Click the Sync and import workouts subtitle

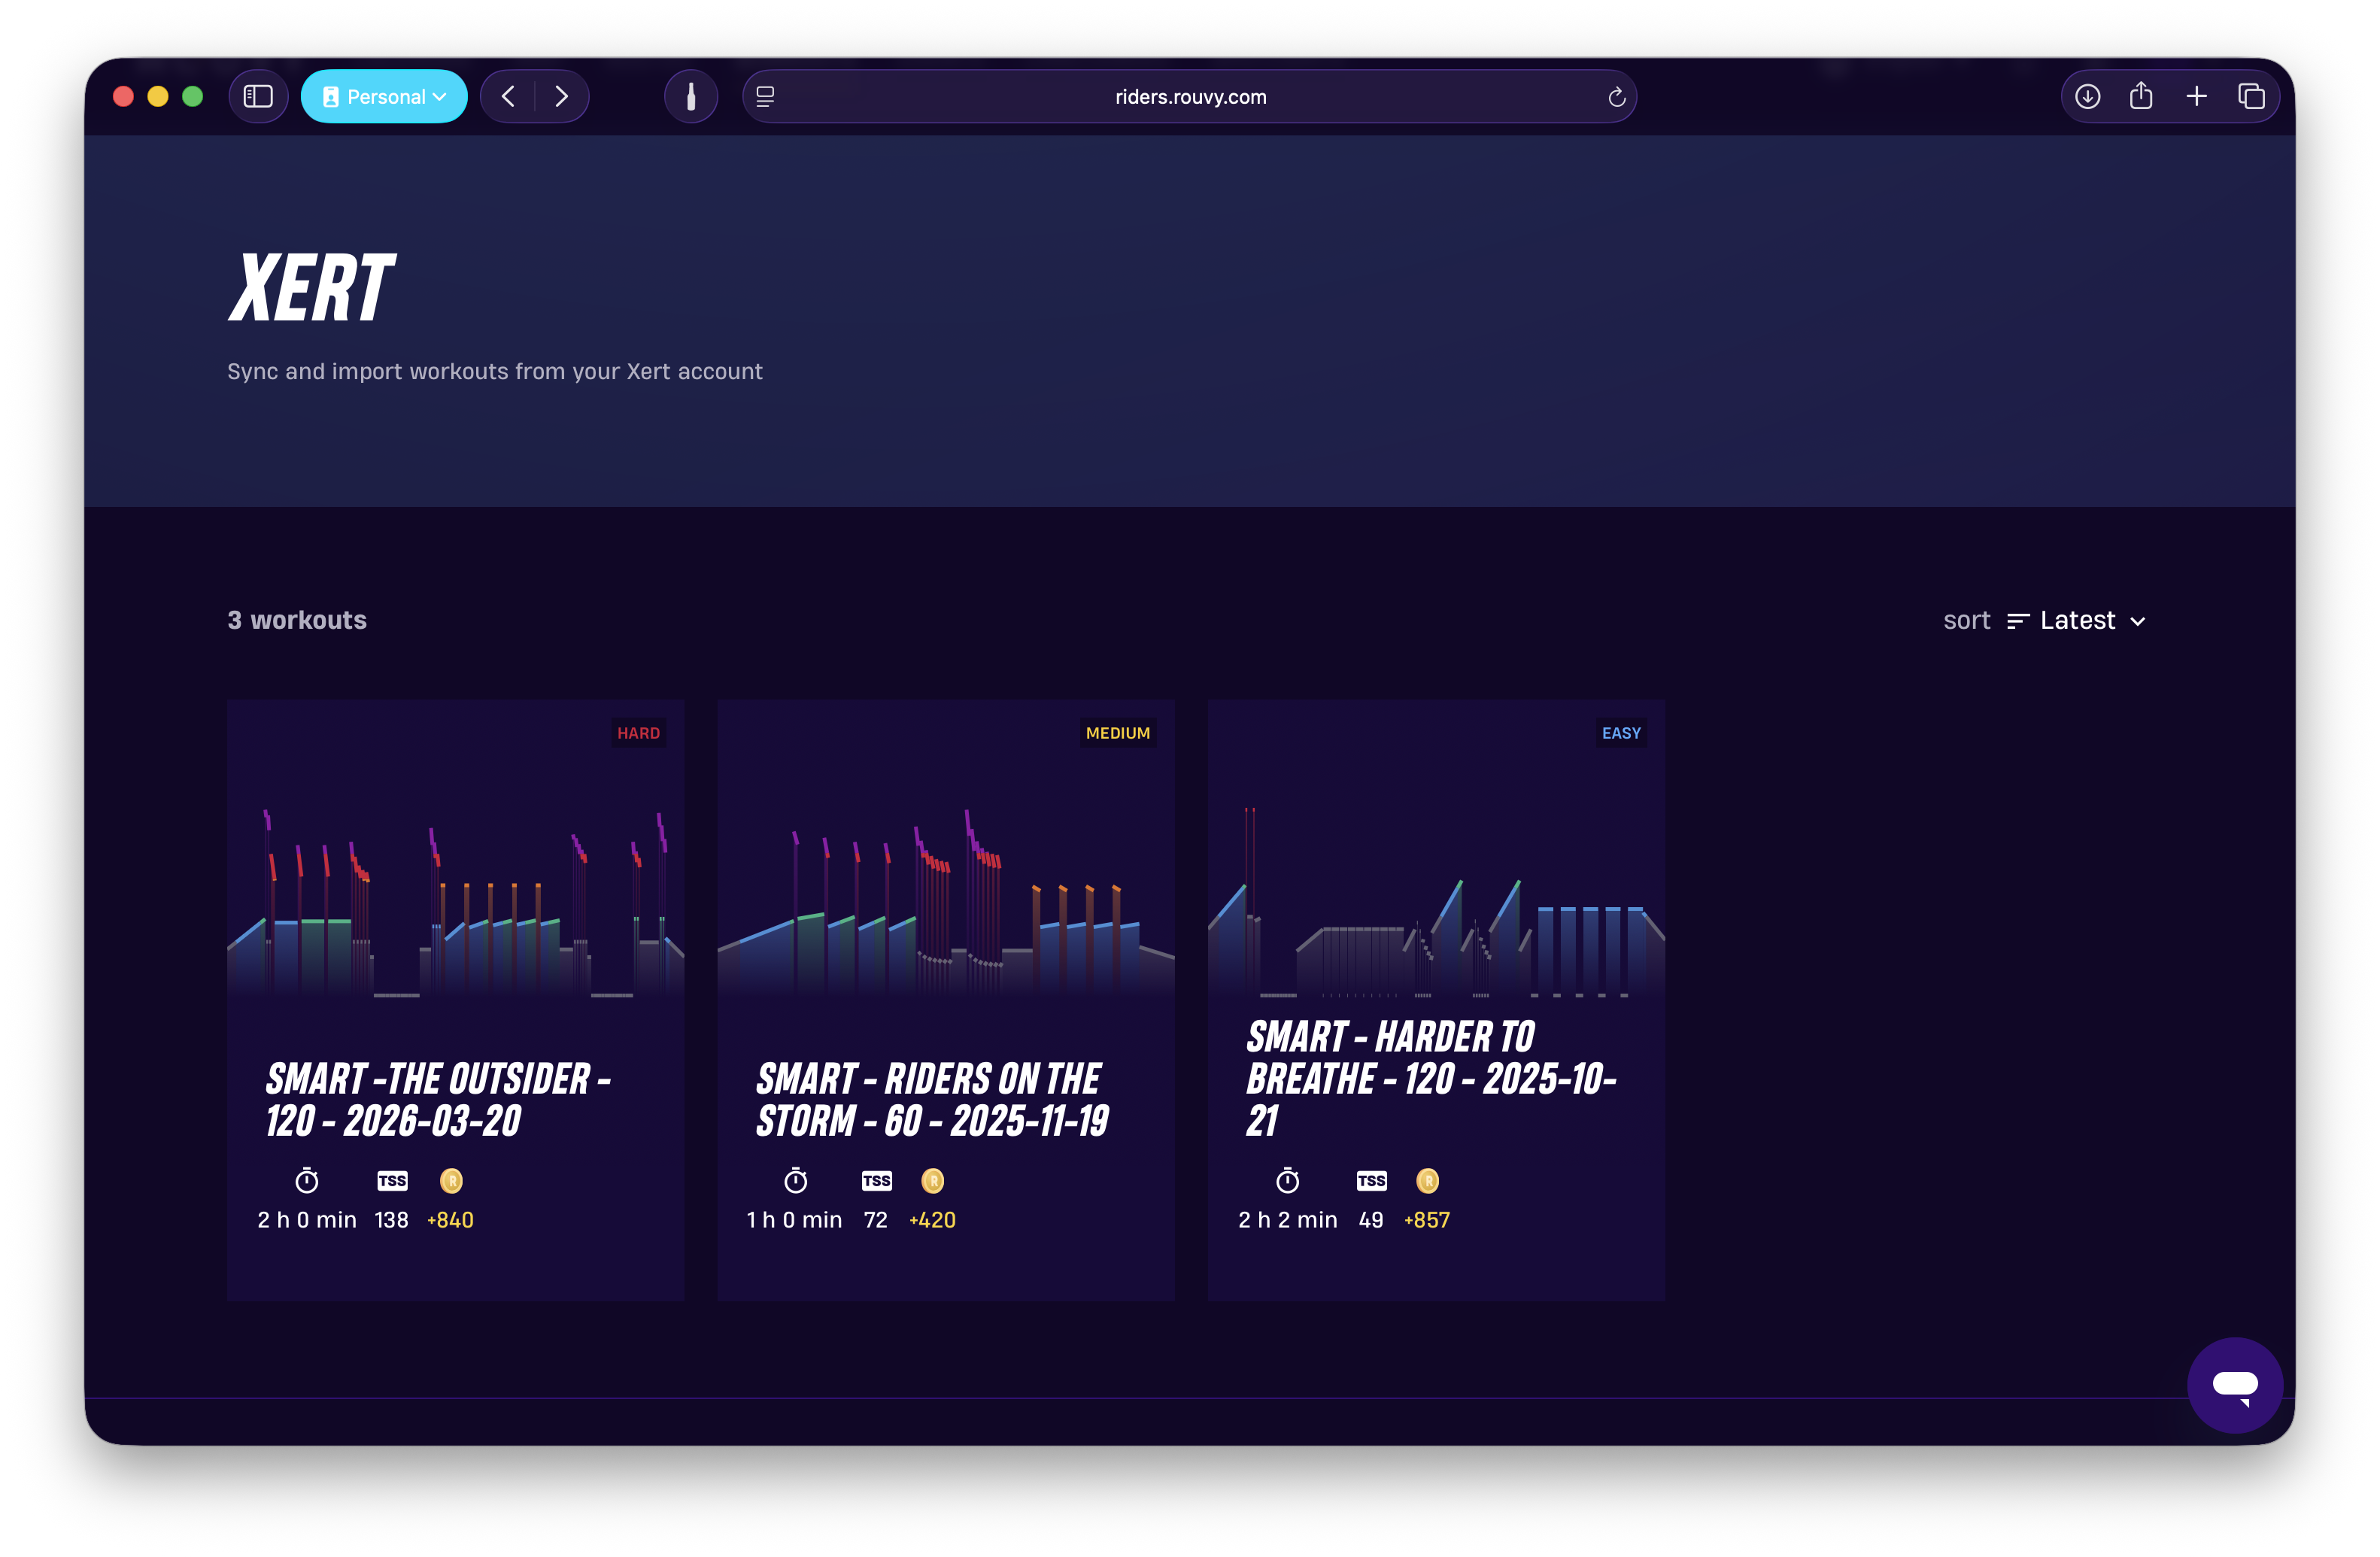point(495,371)
